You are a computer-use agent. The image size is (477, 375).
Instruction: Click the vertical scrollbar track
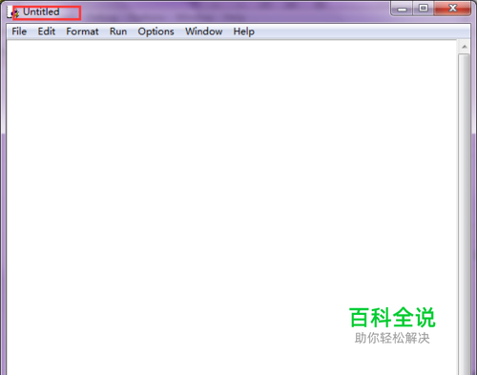tap(465, 215)
